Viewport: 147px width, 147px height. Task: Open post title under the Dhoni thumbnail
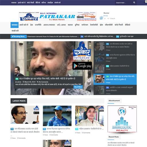click(x=57, y=130)
